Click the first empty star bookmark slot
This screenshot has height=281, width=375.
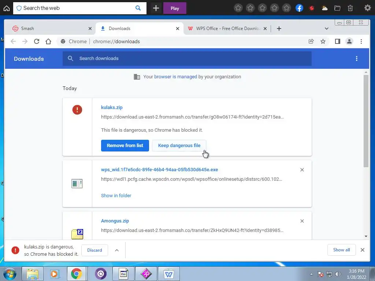[x=238, y=8]
